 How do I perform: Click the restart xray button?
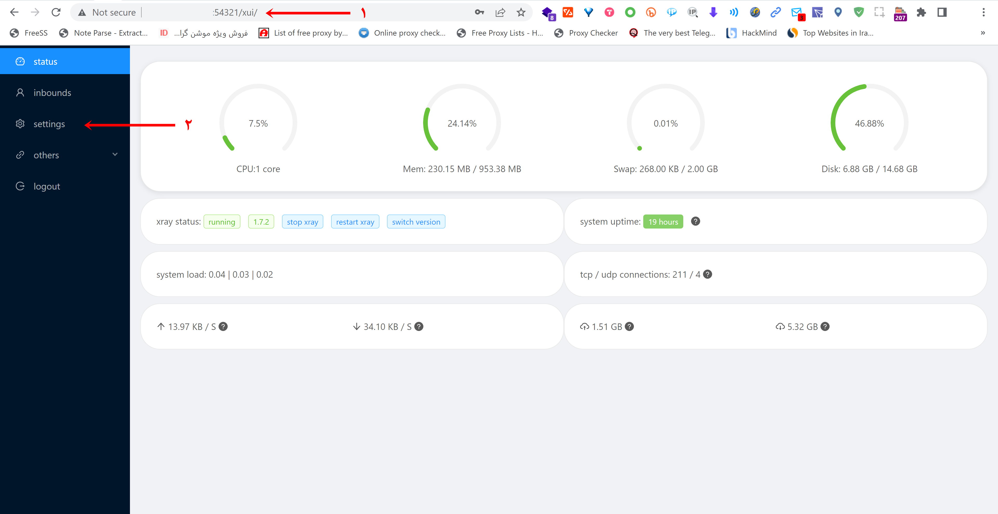(x=354, y=222)
